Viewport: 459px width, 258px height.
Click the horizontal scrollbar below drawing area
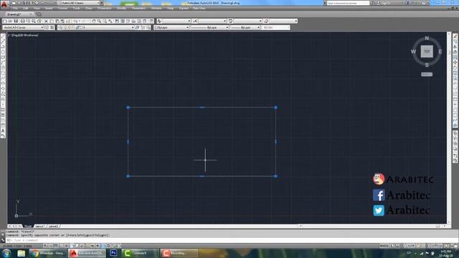point(372,226)
